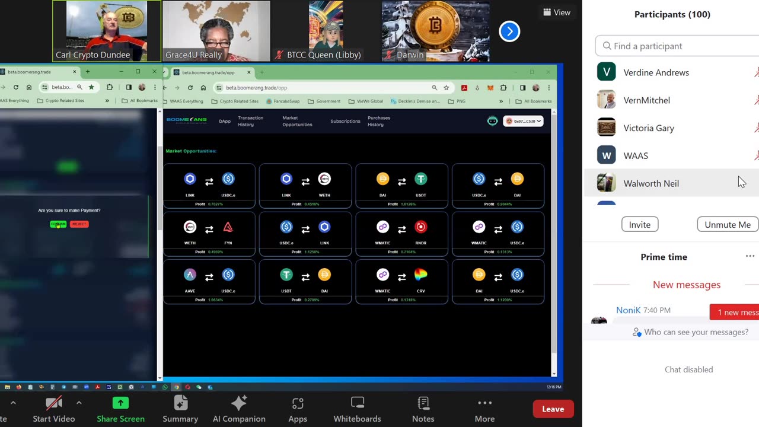Open the PancakeSwap bookmark

pyautogui.click(x=283, y=101)
